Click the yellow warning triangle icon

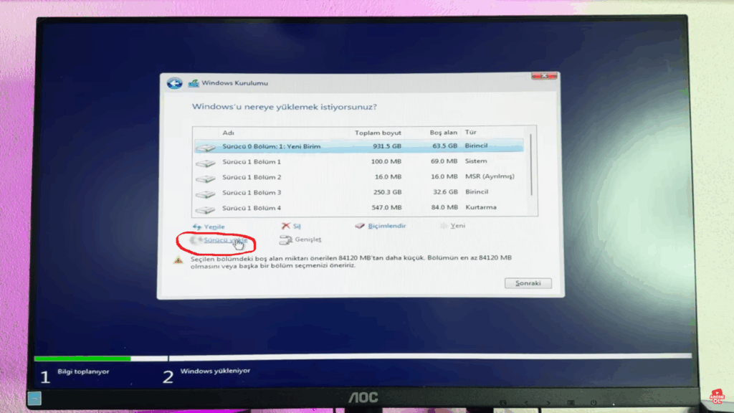pos(178,260)
